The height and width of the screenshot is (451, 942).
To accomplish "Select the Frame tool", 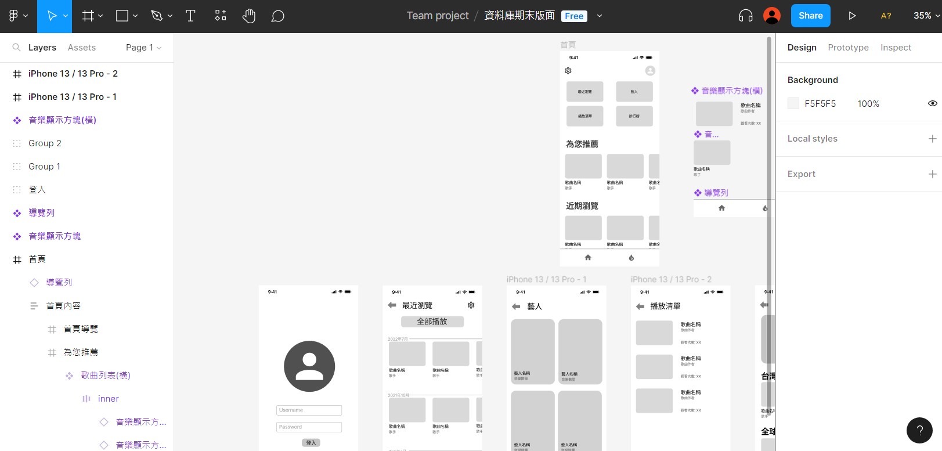I will coord(88,16).
